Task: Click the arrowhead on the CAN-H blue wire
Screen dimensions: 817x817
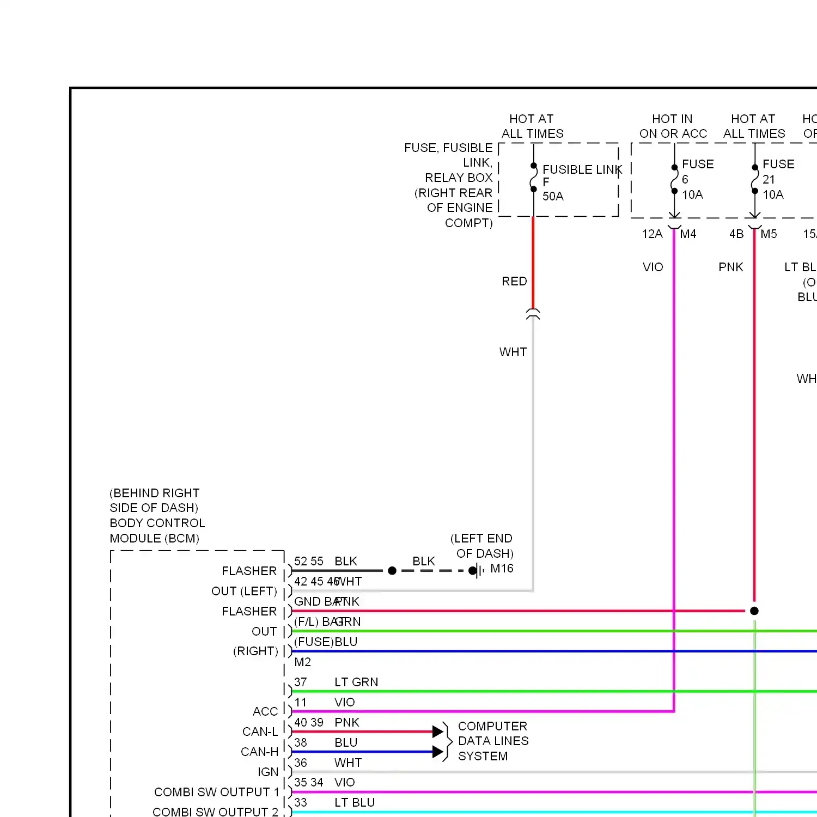Action: (x=438, y=752)
